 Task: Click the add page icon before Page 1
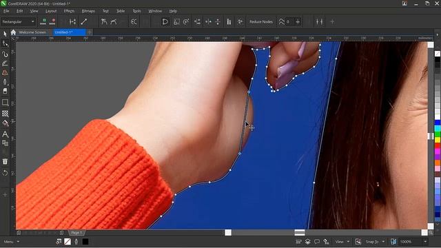(x=61, y=233)
